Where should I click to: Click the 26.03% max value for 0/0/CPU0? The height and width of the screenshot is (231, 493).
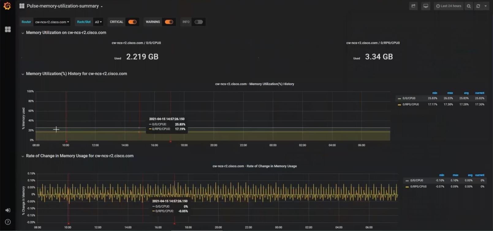click(448, 98)
